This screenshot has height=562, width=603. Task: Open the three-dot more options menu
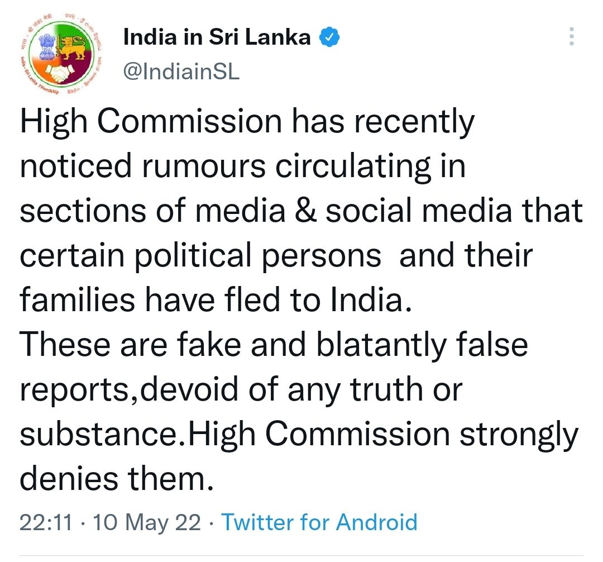pyautogui.click(x=572, y=36)
